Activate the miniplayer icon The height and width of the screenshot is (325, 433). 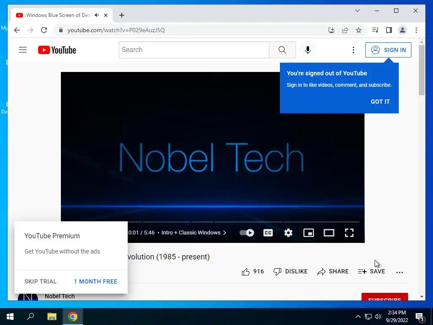[308, 233]
